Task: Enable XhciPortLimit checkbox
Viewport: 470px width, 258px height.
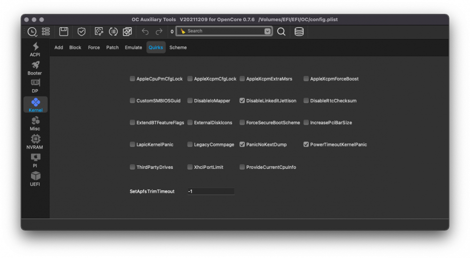Action: 190,167
